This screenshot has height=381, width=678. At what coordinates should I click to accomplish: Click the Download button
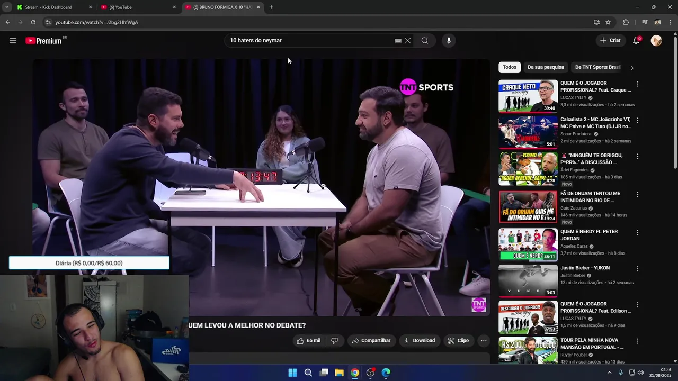[x=419, y=340]
